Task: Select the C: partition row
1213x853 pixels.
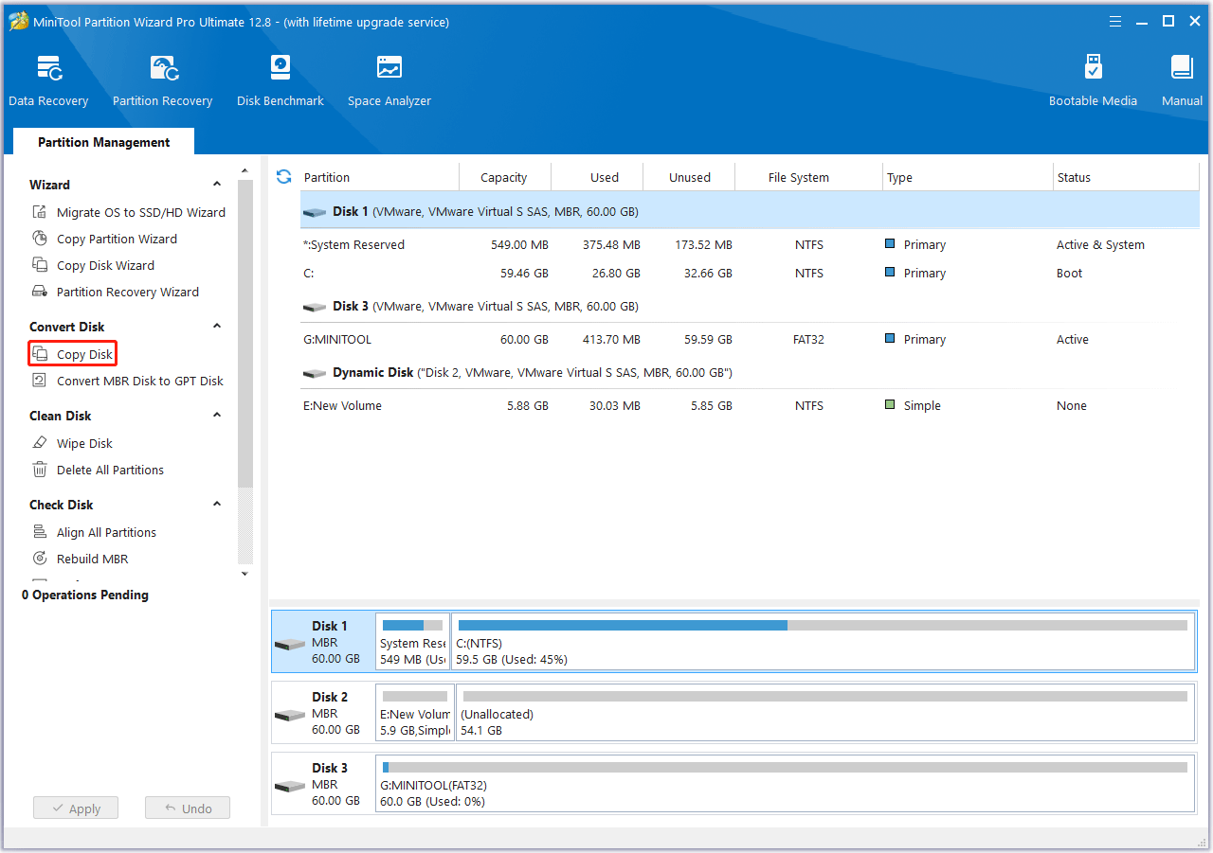Action: pos(750,273)
